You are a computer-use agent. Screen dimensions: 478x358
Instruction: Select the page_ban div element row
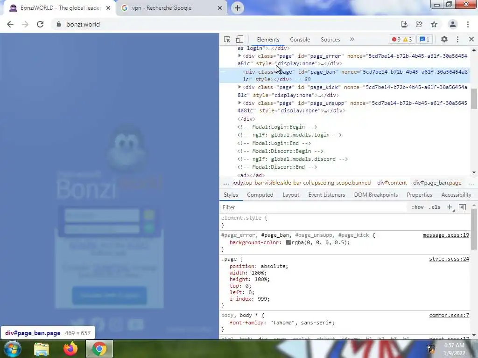pos(344,76)
